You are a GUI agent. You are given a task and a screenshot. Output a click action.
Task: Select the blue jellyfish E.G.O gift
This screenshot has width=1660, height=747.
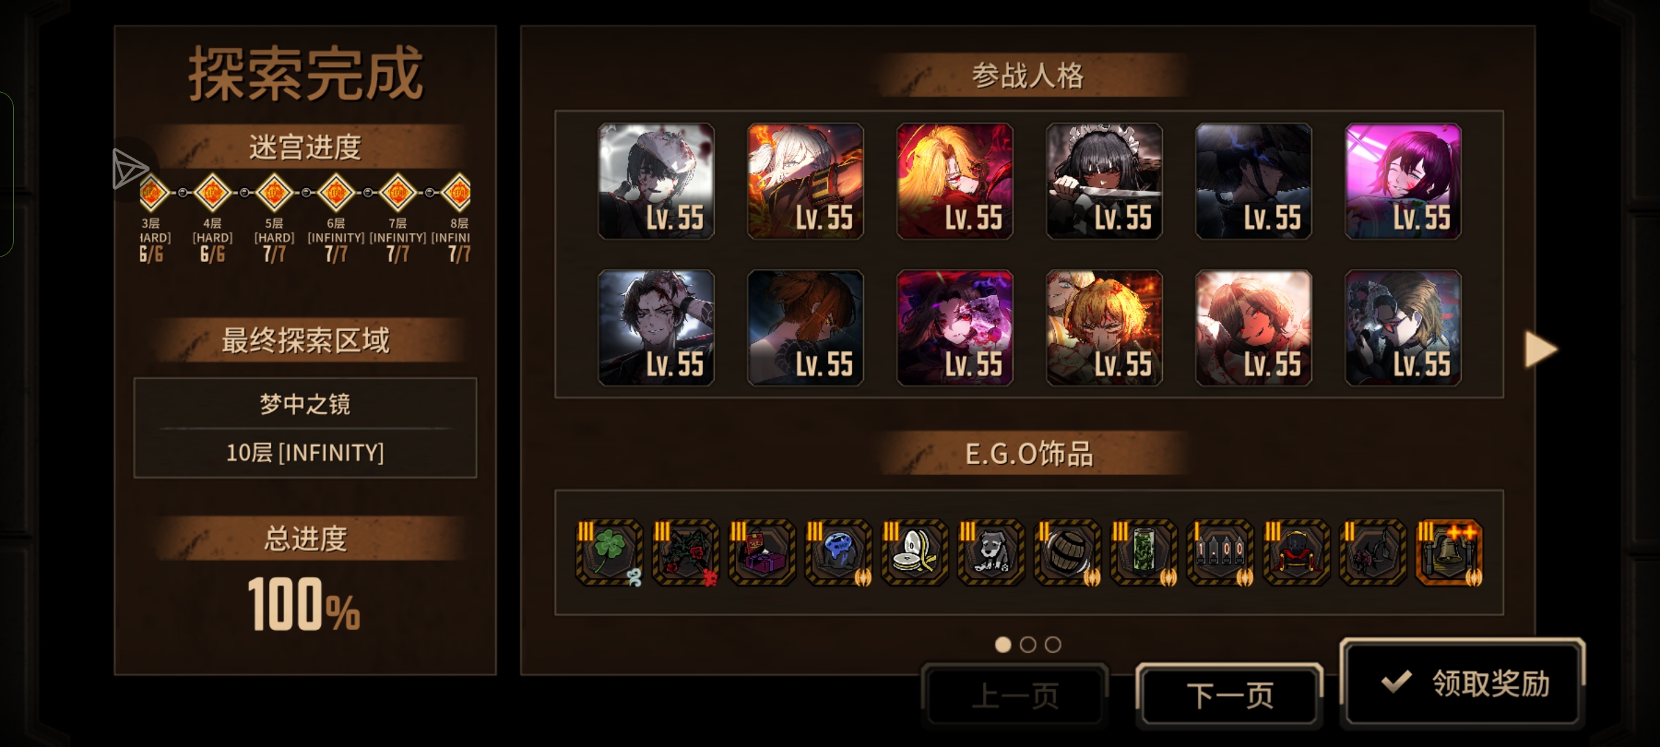coord(838,553)
